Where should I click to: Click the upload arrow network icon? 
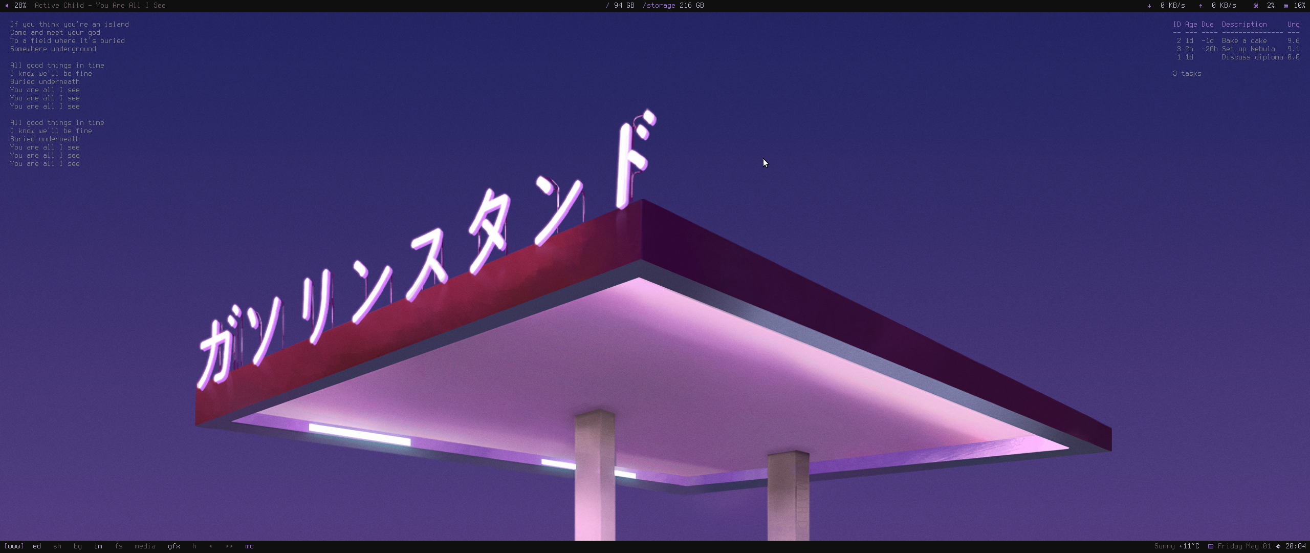[x=1200, y=6]
